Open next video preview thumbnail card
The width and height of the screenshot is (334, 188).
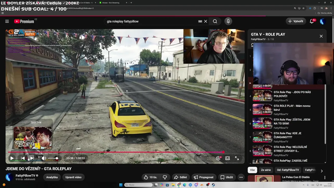tap(33, 138)
